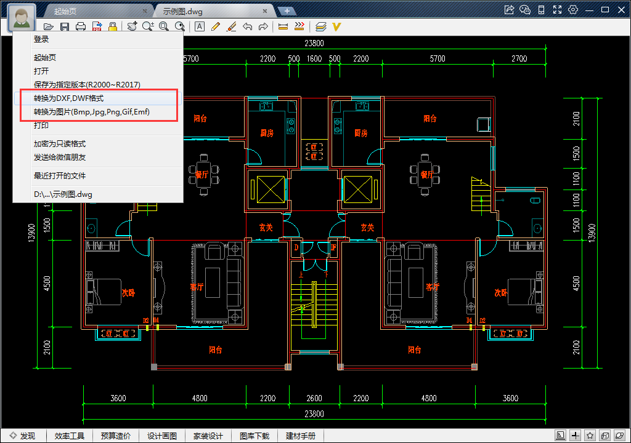Toggle fullscreen with the expand arrows icon
Image resolution: width=631 pixels, height=443 pixels.
[557, 10]
